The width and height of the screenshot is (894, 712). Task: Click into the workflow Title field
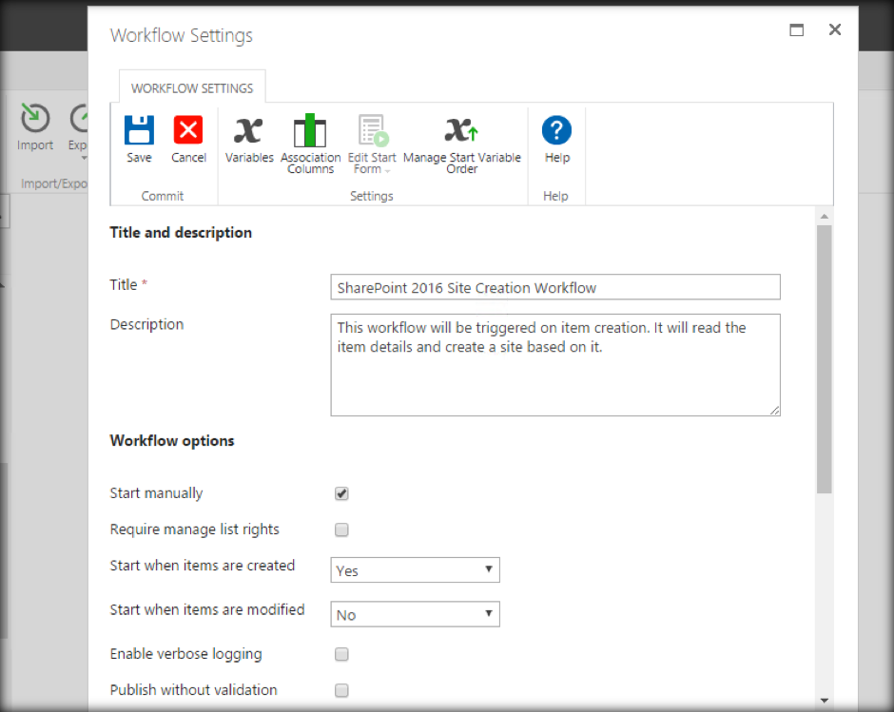tap(555, 287)
